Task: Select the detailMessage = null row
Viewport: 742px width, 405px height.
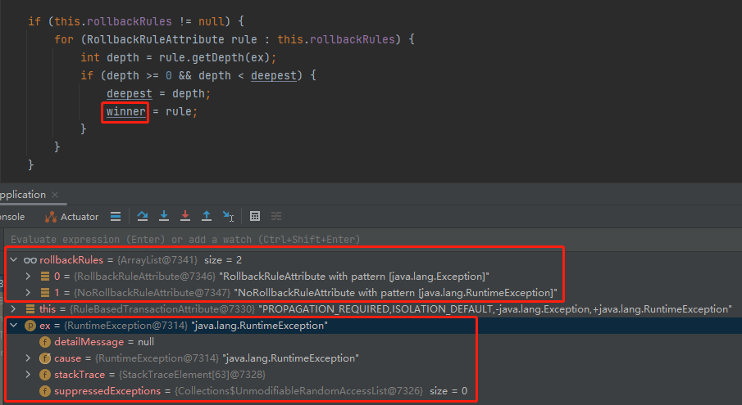Action: click(x=371, y=342)
